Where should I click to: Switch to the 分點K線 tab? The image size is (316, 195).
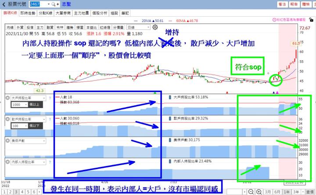[46, 13]
